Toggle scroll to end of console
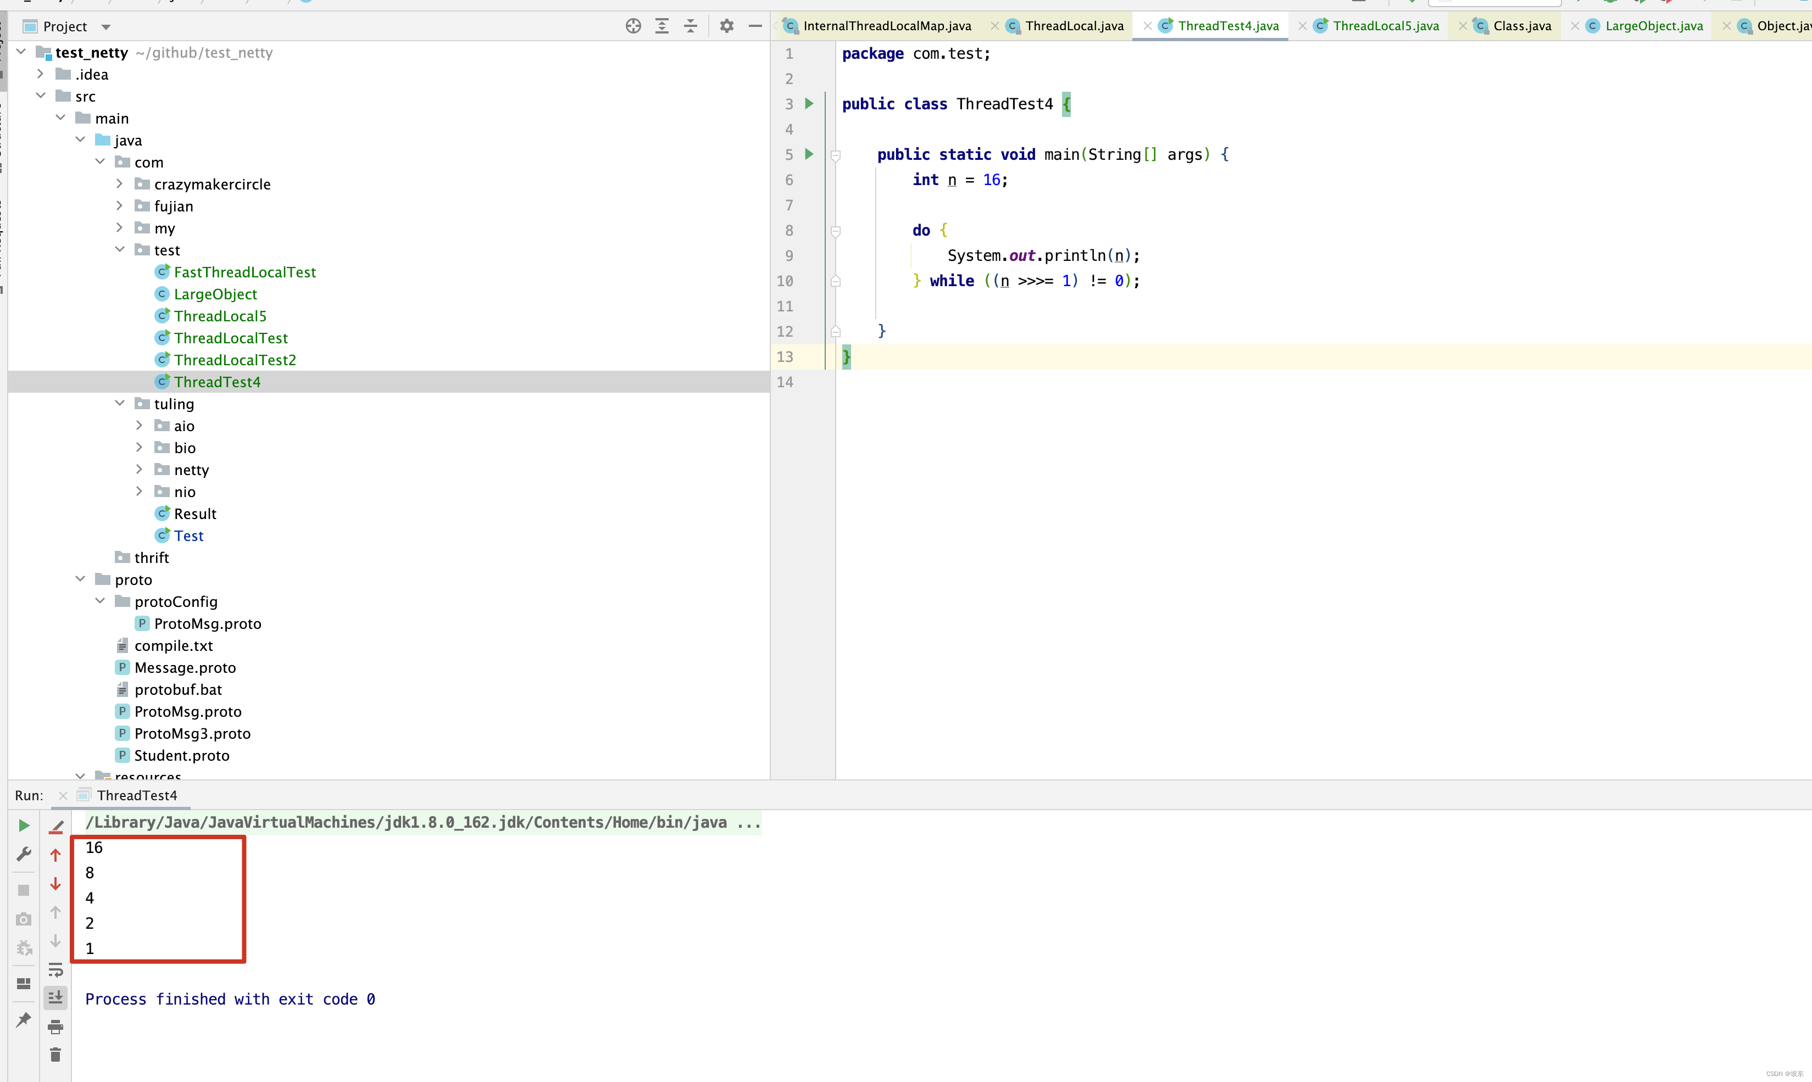The width and height of the screenshot is (1812, 1082). 55,997
